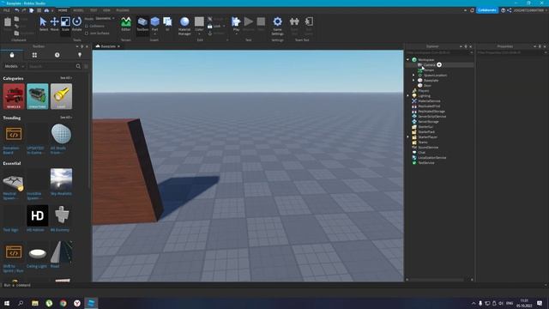Click the Undo arrow in quick access bar
The image size is (549, 309).
point(17,10)
